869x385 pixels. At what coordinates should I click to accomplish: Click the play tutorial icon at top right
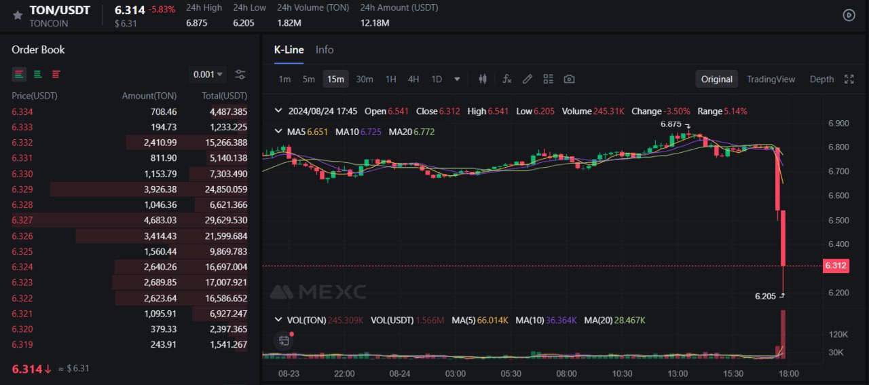coord(849,15)
